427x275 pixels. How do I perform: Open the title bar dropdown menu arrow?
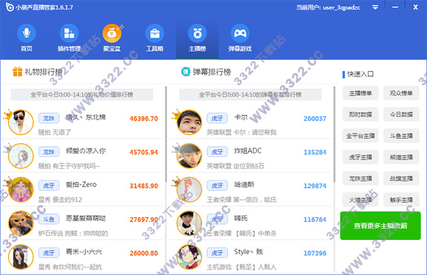pos(375,8)
